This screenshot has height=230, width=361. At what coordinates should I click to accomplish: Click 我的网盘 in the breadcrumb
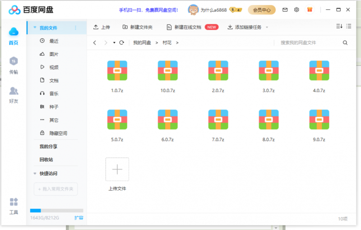click(x=142, y=42)
